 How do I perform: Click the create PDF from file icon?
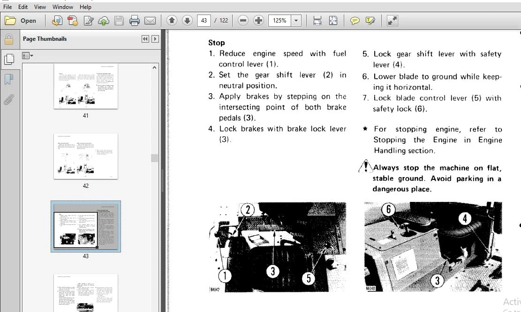click(x=57, y=21)
